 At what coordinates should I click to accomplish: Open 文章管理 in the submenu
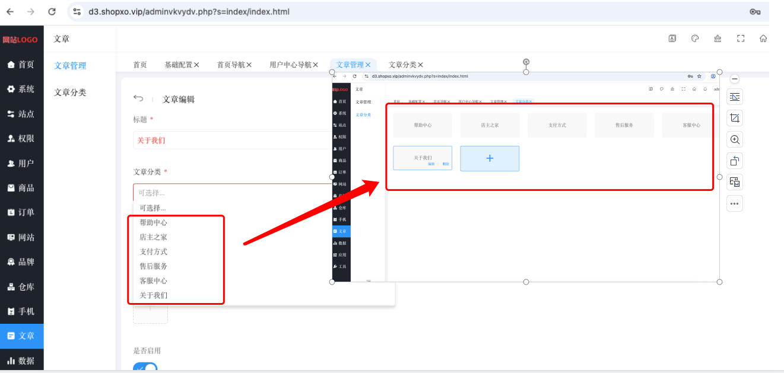coord(70,66)
